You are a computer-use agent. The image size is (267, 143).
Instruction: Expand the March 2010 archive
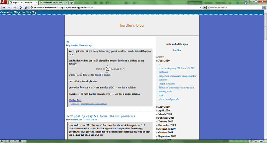pos(157,114)
